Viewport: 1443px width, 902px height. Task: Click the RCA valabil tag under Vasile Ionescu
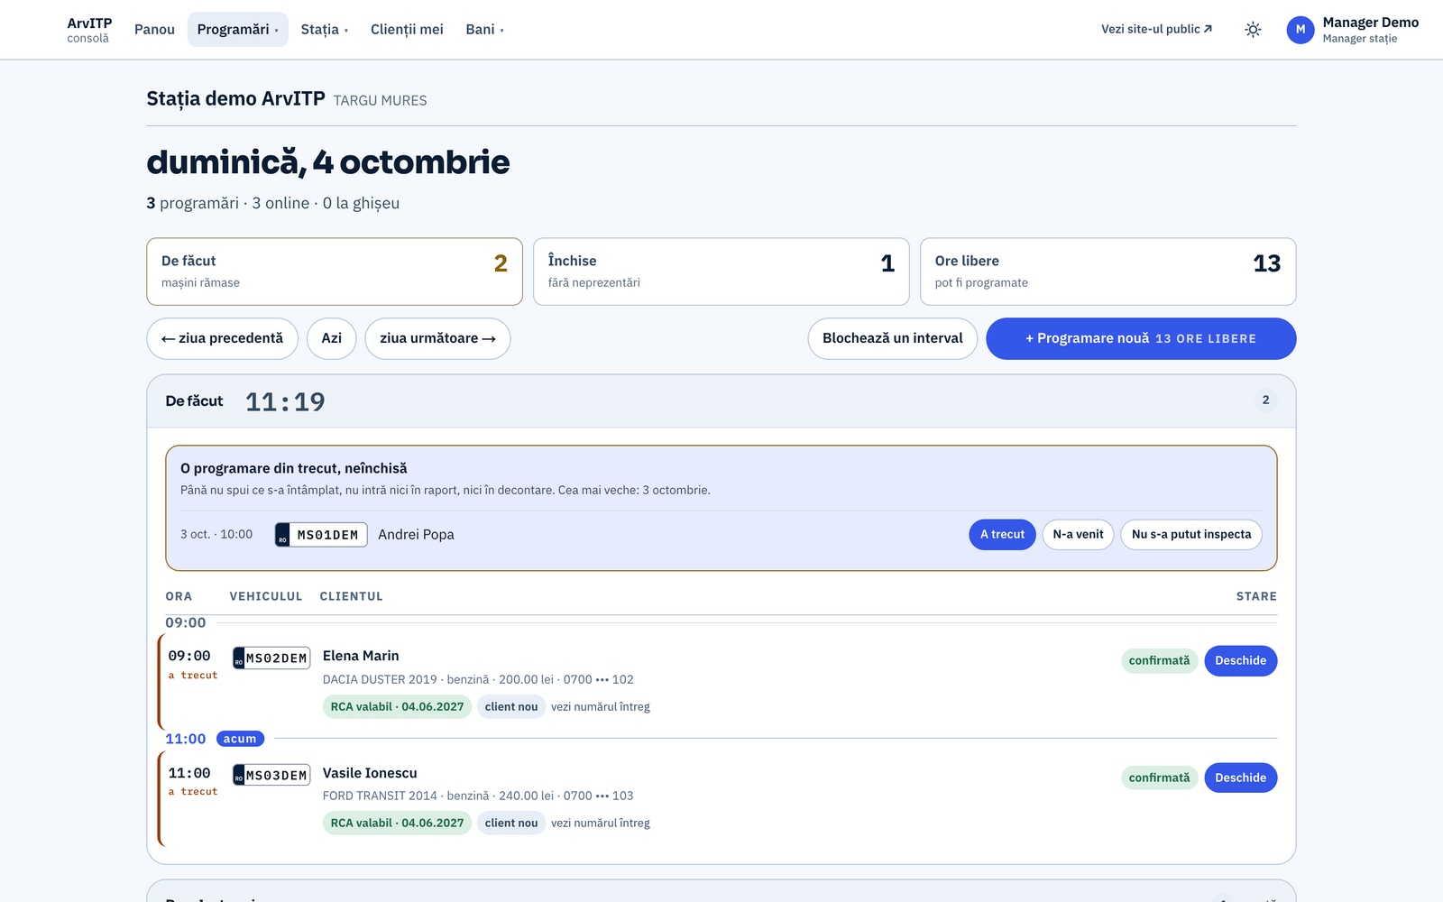pyautogui.click(x=397, y=824)
